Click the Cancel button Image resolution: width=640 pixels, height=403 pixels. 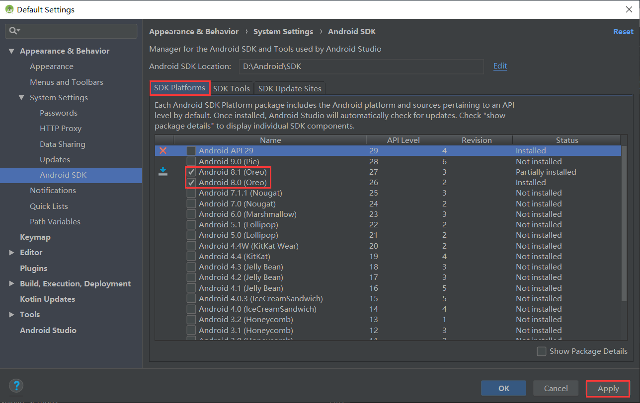(x=556, y=388)
